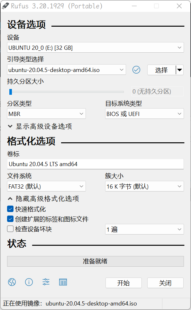Screen dimensions: 191x310
Task: Open the 簇大小 16 K 字节 dropdown
Action: click(144, 186)
